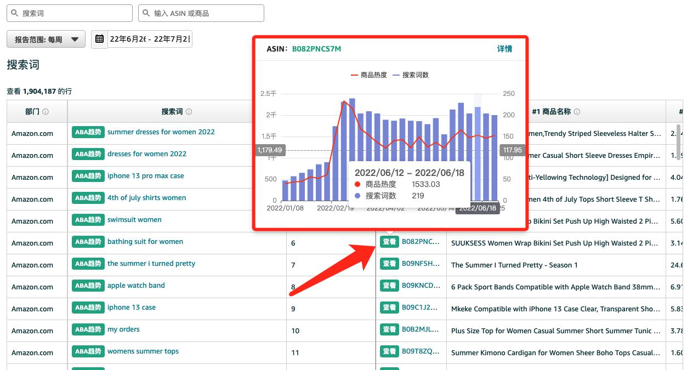Click the calendar icon beside date range
The height and width of the screenshot is (370, 687).
(99, 39)
